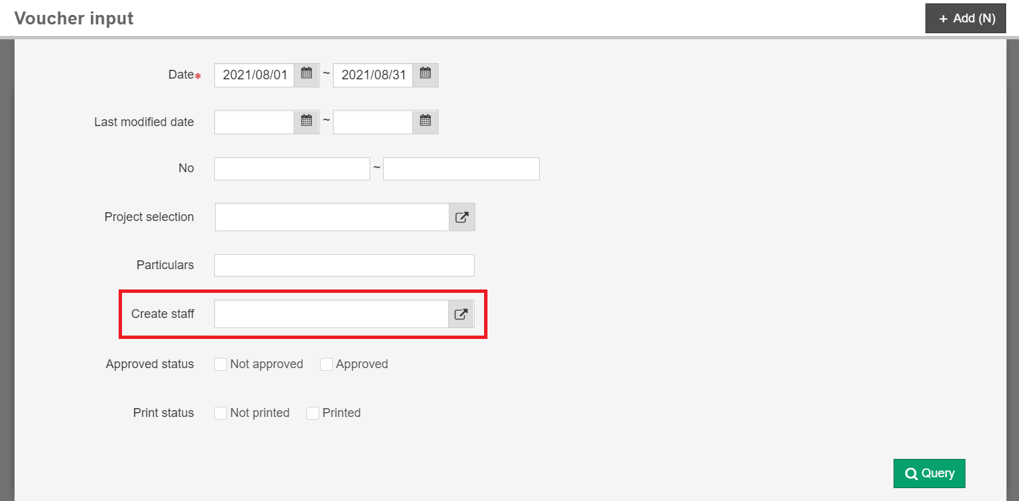Image resolution: width=1019 pixels, height=501 pixels.
Task: Click the green Query button
Action: click(x=929, y=473)
